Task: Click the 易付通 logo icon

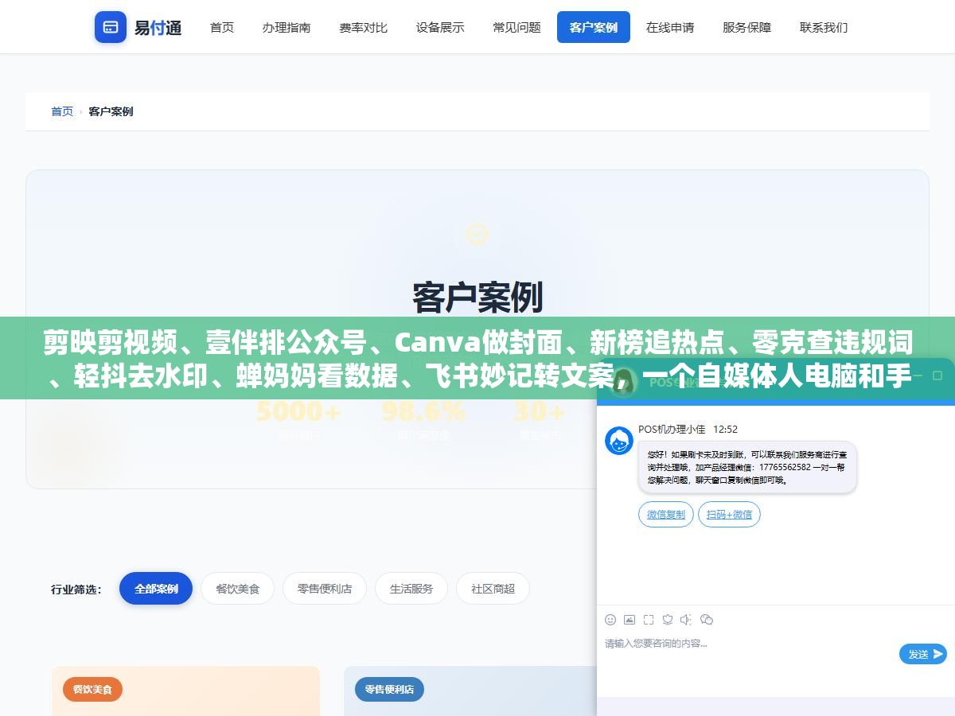Action: (111, 27)
